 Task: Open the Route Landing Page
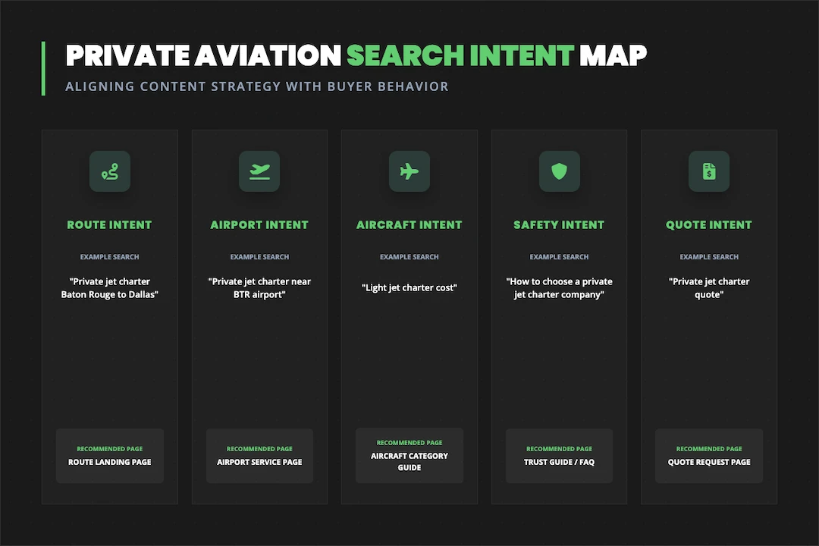pyautogui.click(x=109, y=456)
